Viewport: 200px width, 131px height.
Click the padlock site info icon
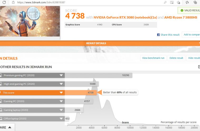pyautogui.click(x=13, y=2)
